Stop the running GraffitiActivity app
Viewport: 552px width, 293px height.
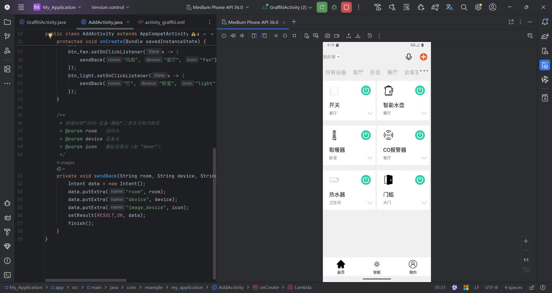point(346,7)
